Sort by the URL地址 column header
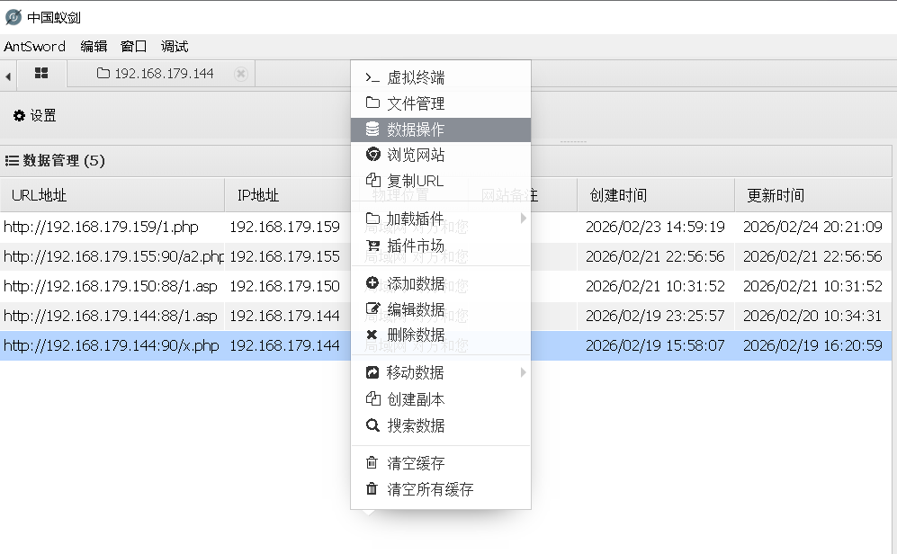897x554 pixels. coord(112,195)
